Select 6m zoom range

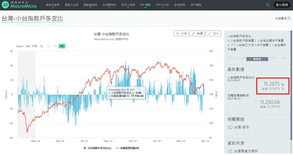(x=28, y=46)
